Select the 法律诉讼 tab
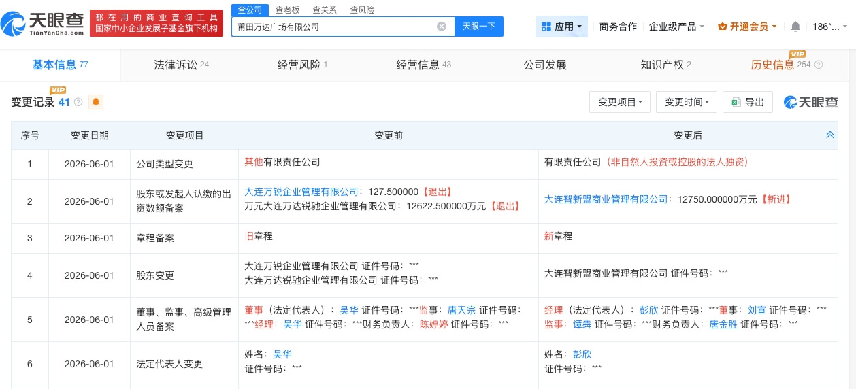Image resolution: width=856 pixels, height=389 pixels. 181,65
